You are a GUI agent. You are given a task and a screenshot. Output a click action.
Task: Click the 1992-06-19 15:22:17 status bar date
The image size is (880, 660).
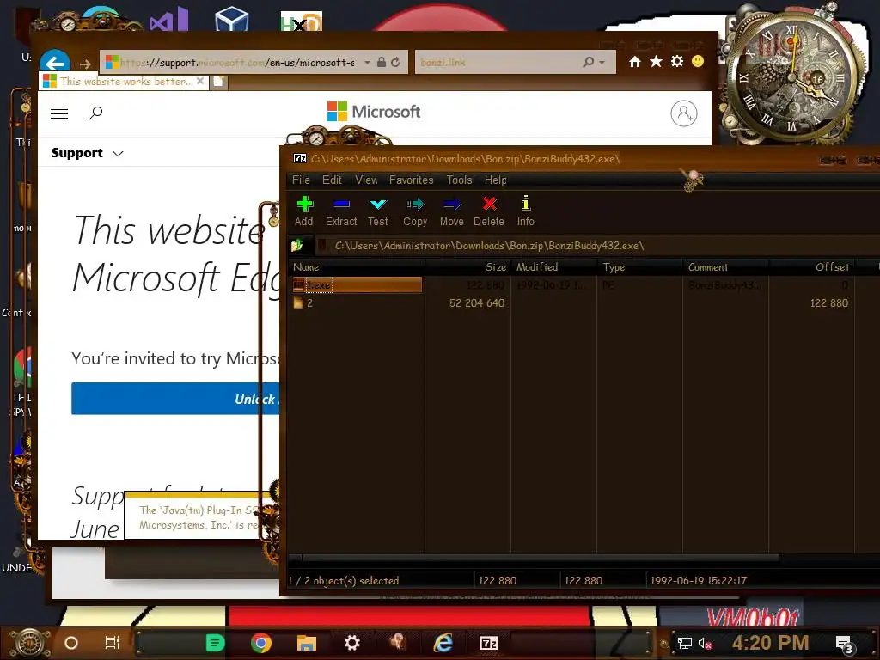(698, 581)
